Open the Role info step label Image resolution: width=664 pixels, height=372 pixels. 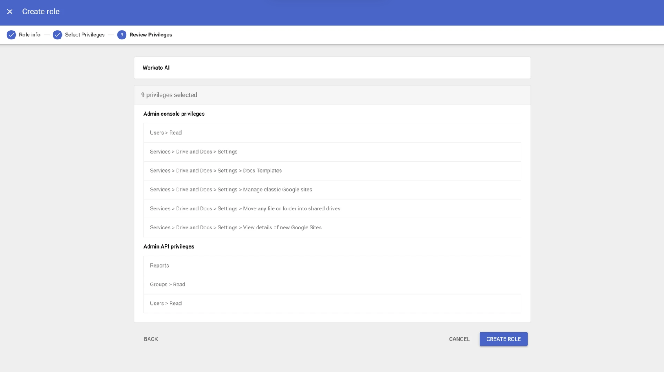(x=30, y=35)
